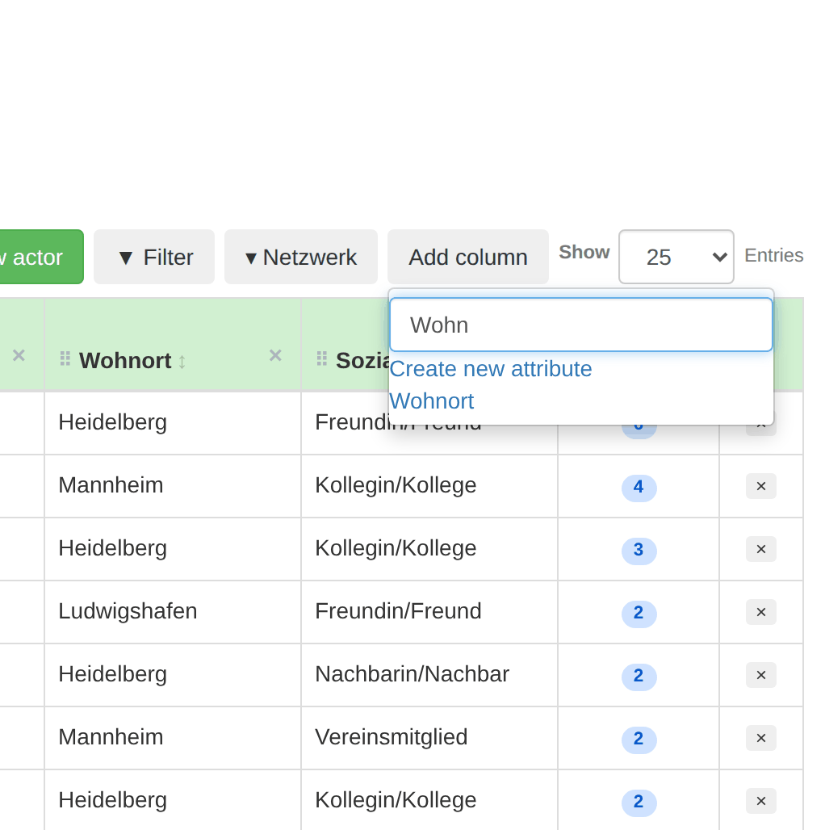Viewport: 825px width, 830px height.
Task: Click the count 2 badge in Nachbarin/Nachbar row
Action: 639,676
